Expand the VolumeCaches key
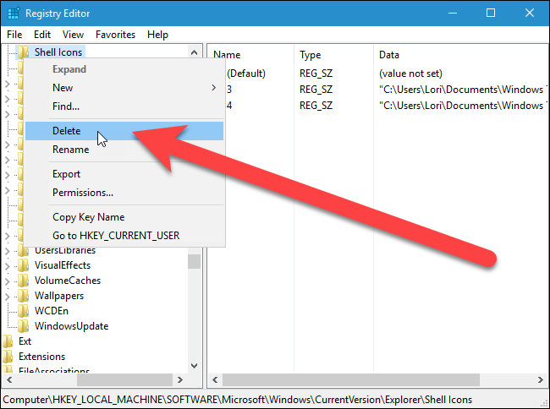The width and height of the screenshot is (550, 409). click(8, 281)
